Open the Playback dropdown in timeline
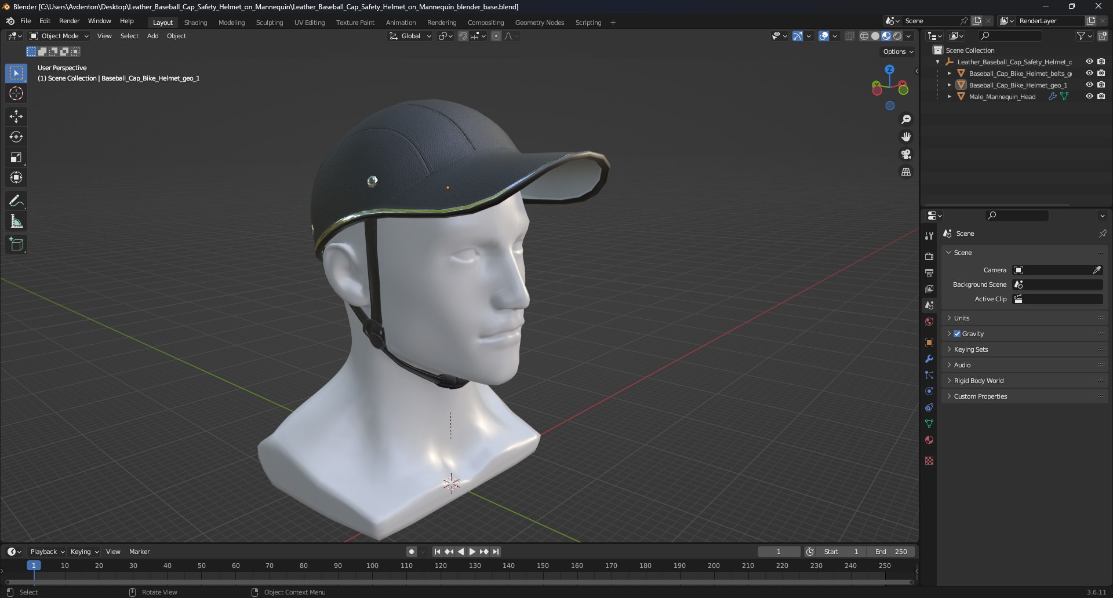1113x598 pixels. (x=47, y=552)
